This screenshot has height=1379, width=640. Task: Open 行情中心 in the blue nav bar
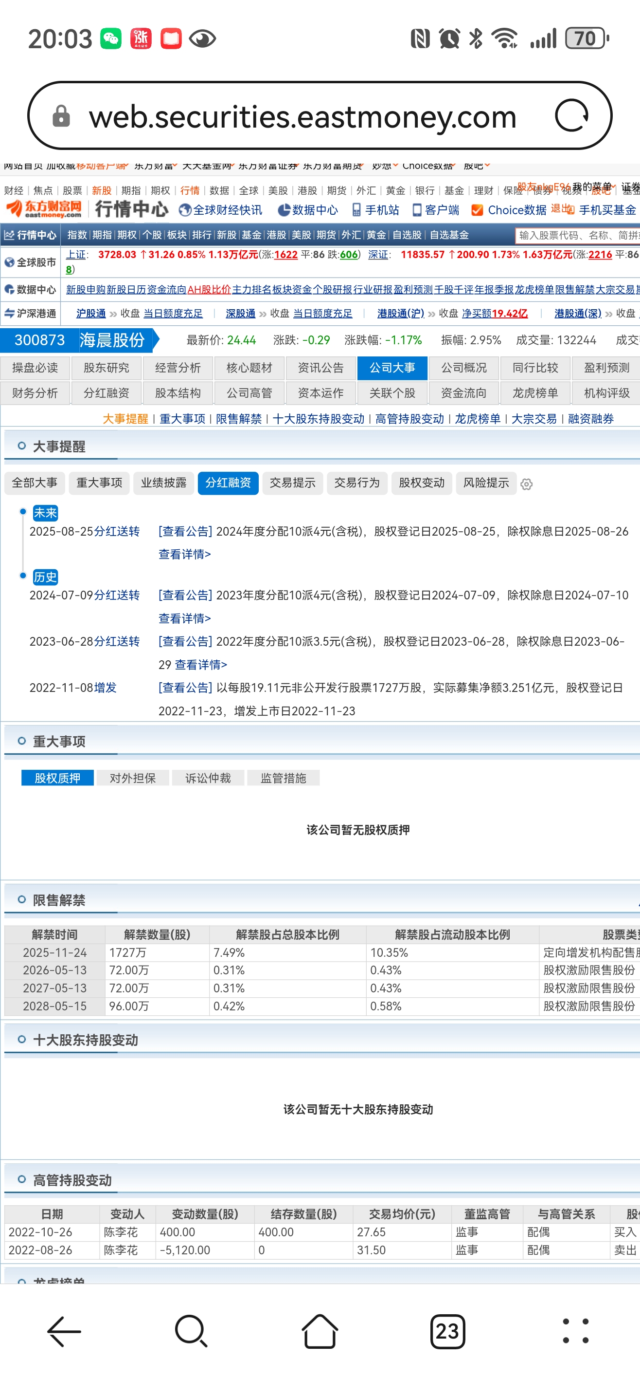pyautogui.click(x=31, y=235)
